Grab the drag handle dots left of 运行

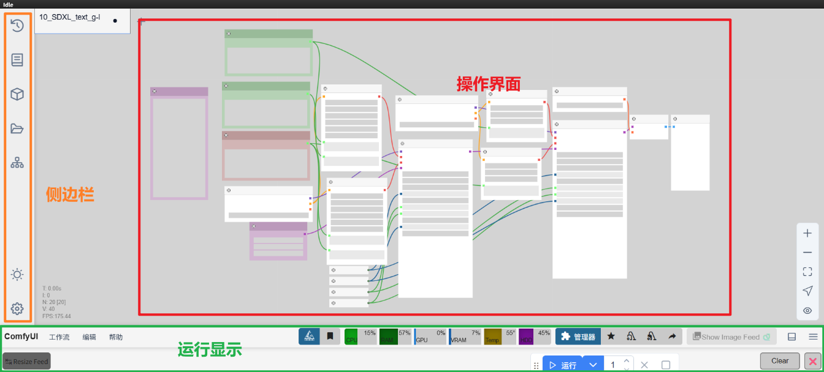click(x=536, y=365)
